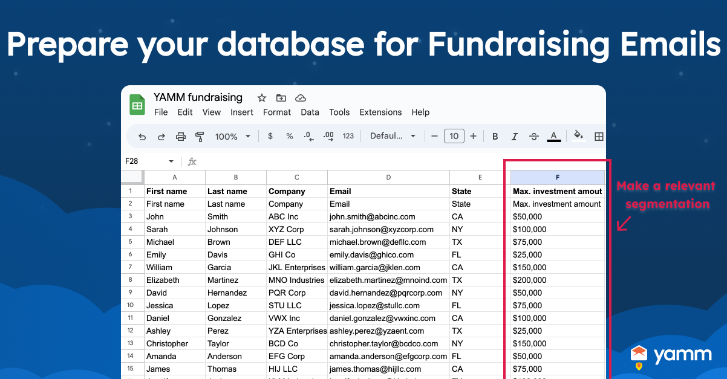Select column C header
The height and width of the screenshot is (379, 727).
(x=297, y=177)
